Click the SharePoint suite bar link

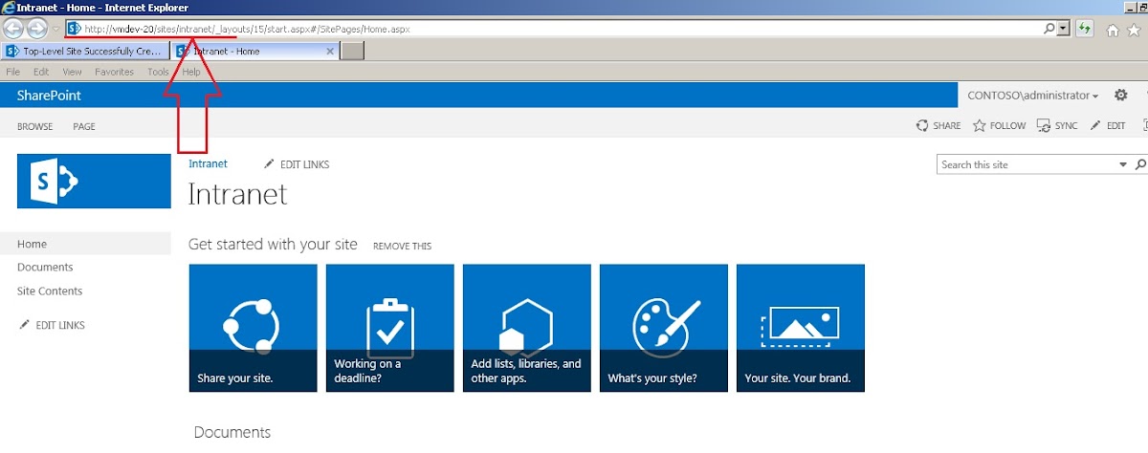click(49, 96)
